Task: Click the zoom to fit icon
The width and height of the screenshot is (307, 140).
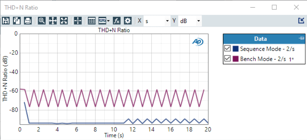Action: tap(64, 21)
